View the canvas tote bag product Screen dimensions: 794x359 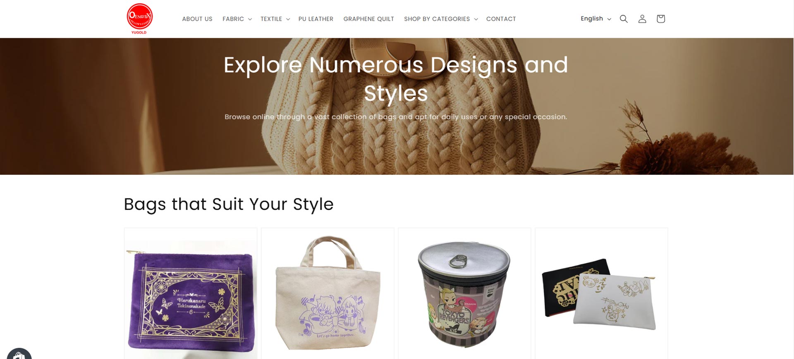click(328, 293)
